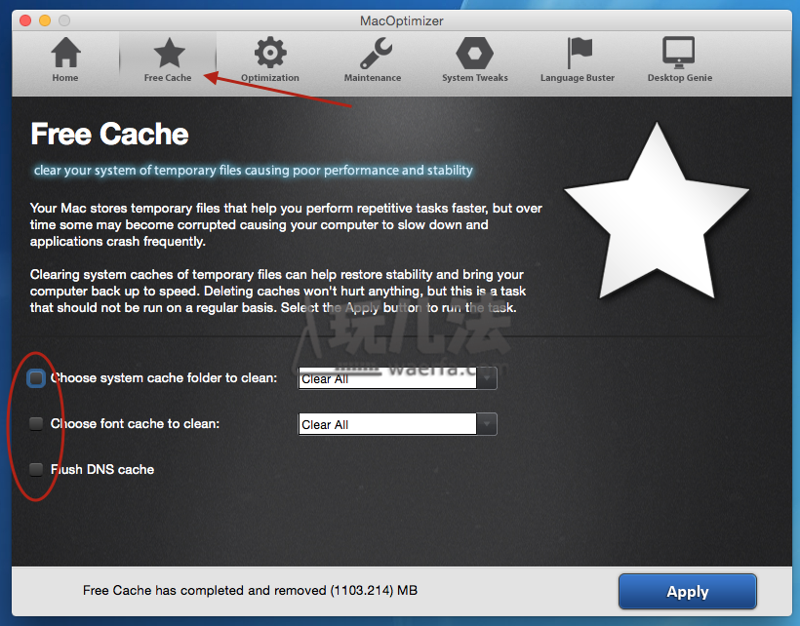The image size is (800, 626).
Task: Go to the Home section
Action: tap(65, 59)
